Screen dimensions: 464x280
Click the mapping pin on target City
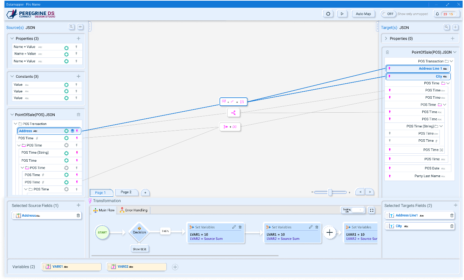[x=389, y=76]
